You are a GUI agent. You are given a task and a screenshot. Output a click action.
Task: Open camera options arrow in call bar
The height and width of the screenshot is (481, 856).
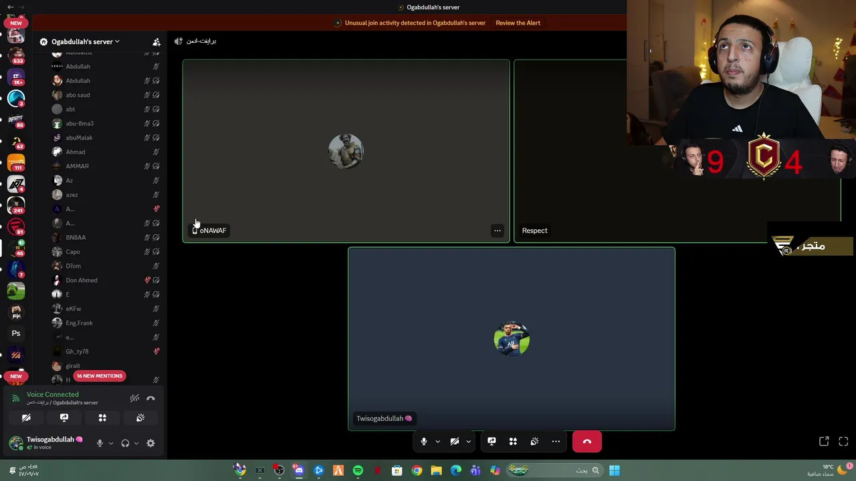pyautogui.click(x=468, y=442)
